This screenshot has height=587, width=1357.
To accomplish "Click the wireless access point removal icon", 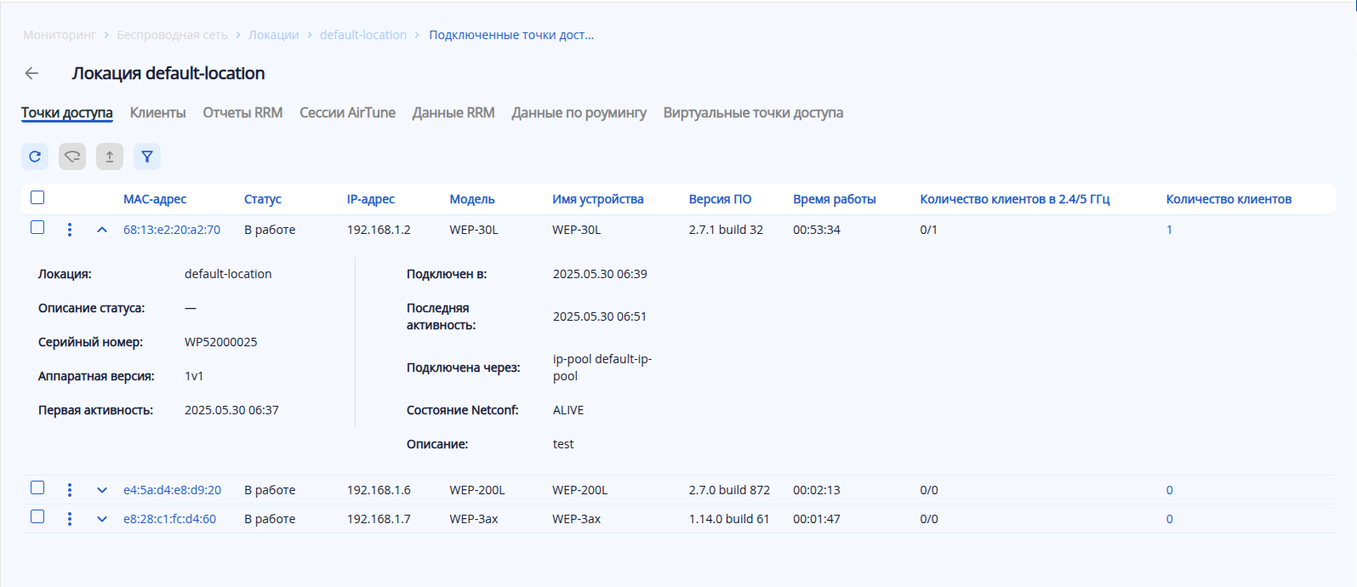I will 72,157.
